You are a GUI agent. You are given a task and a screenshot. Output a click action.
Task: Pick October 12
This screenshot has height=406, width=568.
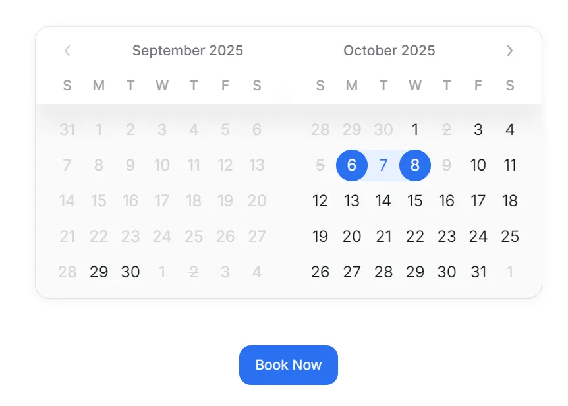click(320, 201)
